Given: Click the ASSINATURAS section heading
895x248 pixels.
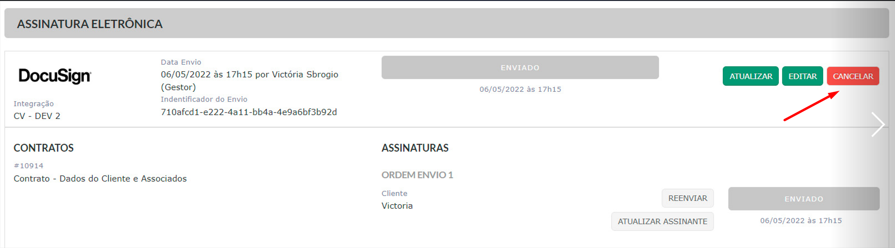Looking at the screenshot, I should (x=415, y=148).
